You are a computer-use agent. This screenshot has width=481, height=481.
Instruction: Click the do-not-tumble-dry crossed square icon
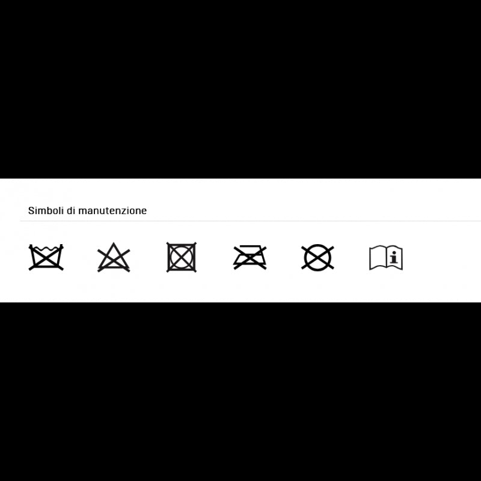(x=182, y=257)
